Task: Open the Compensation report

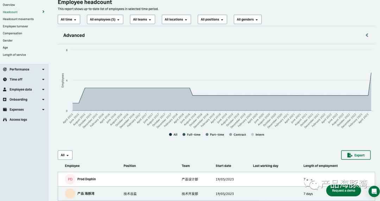Action: tap(12, 33)
